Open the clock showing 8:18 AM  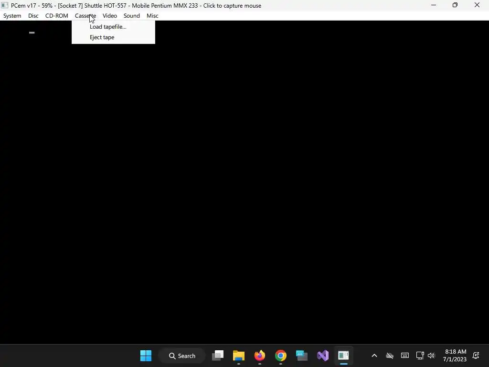455,356
